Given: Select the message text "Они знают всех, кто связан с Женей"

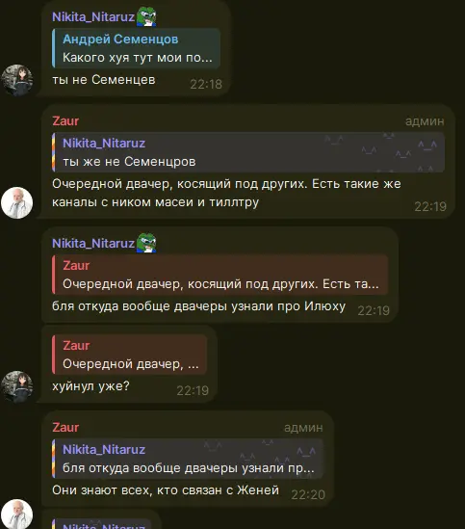Looking at the screenshot, I should [x=166, y=490].
